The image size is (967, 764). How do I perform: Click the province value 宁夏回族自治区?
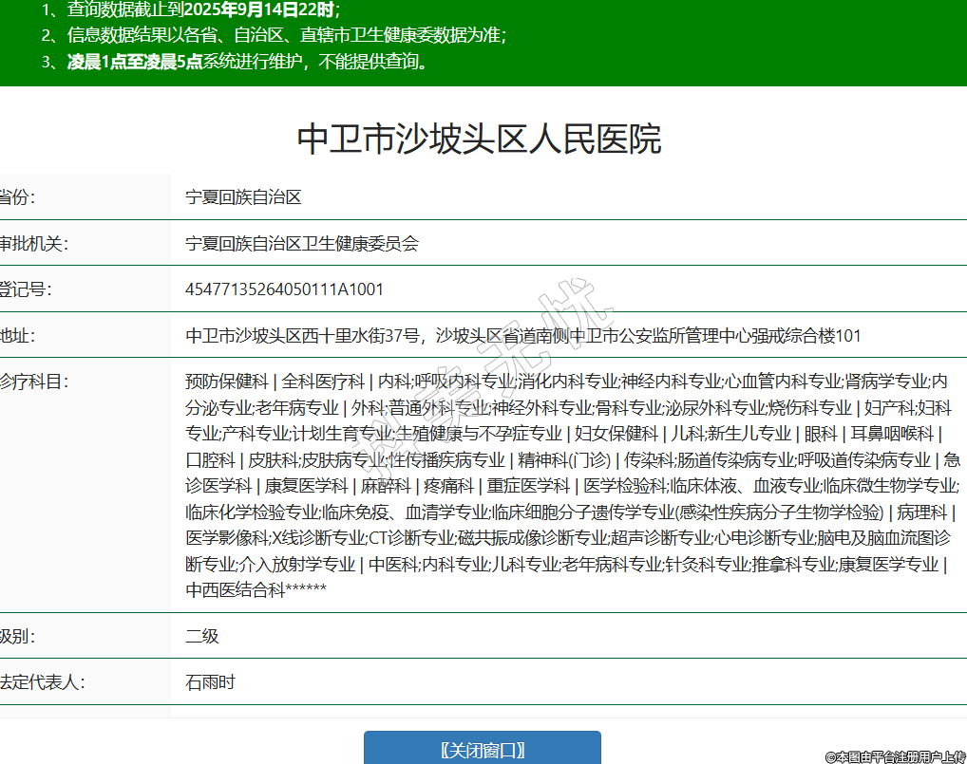click(243, 197)
